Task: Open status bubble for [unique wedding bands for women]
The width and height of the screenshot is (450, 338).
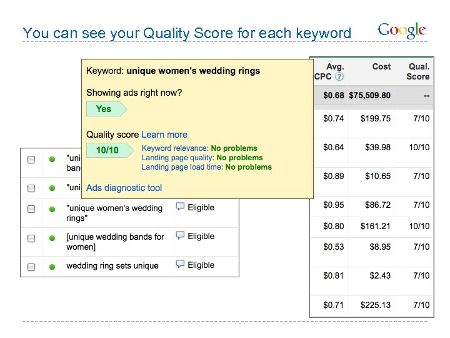Action: point(180,235)
